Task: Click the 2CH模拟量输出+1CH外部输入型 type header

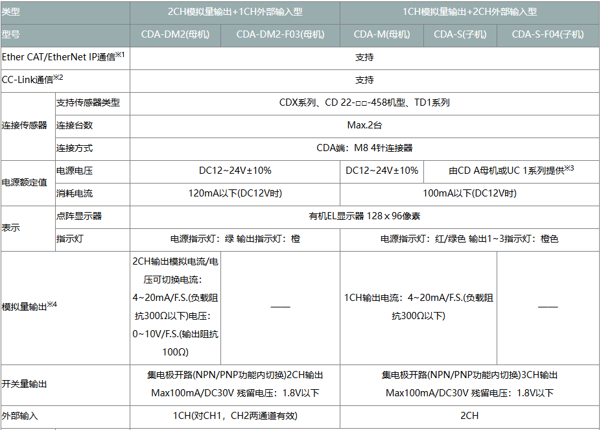Action: coord(235,12)
